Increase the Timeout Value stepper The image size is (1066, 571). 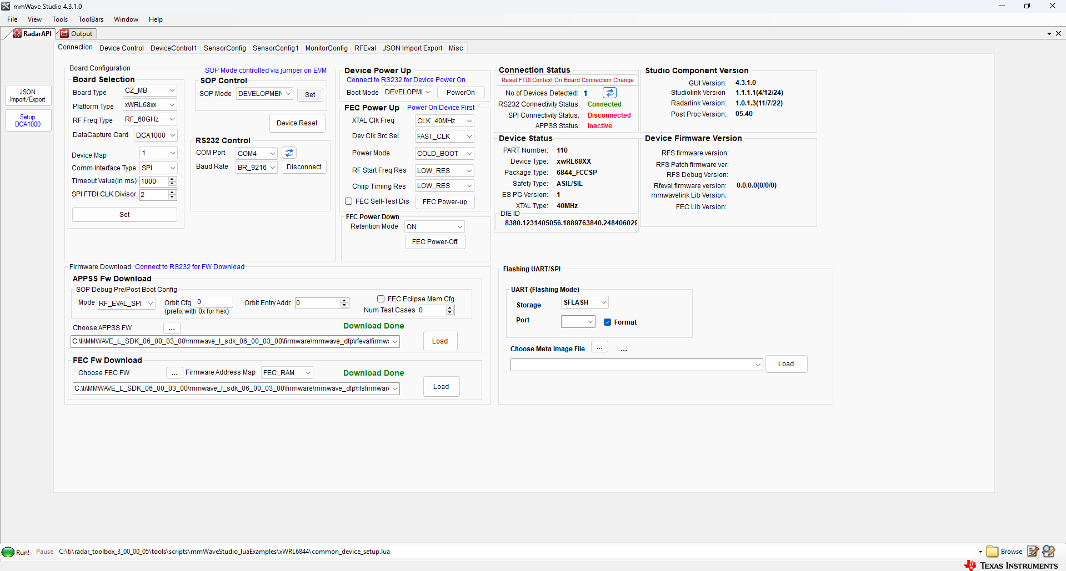172,179
